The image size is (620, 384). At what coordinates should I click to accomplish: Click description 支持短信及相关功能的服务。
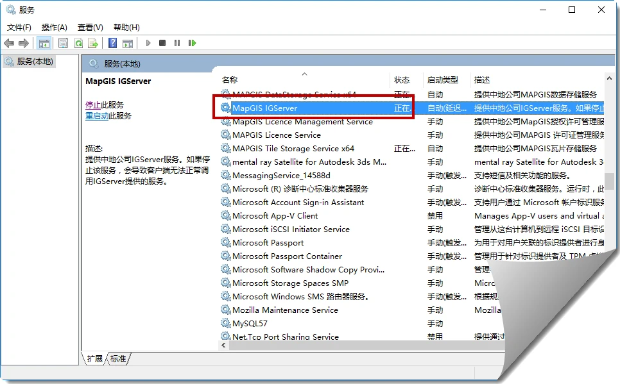point(522,175)
